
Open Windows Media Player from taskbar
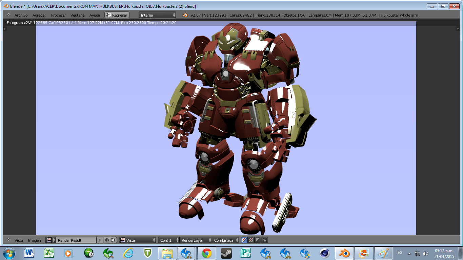pos(69,253)
